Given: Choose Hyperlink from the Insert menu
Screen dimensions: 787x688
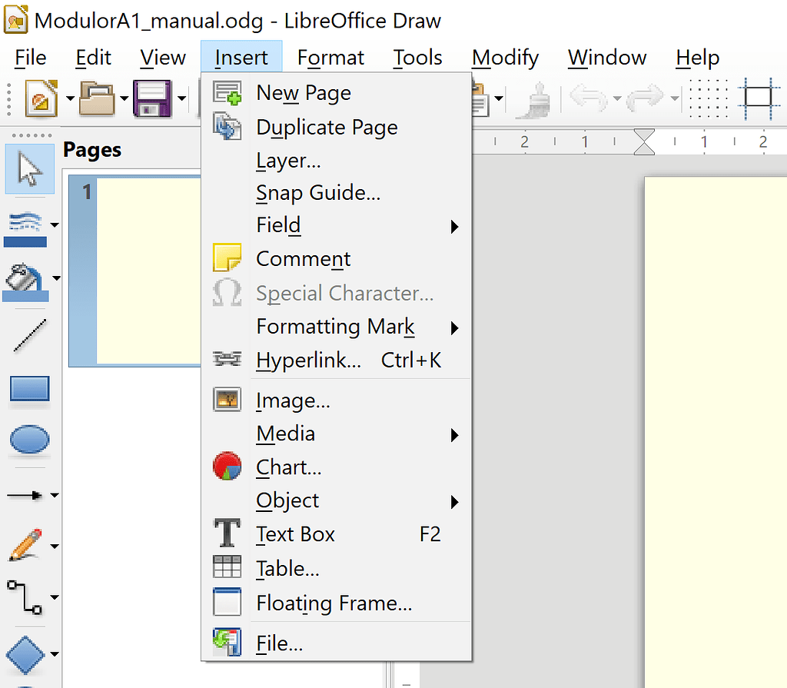Looking at the screenshot, I should click(307, 360).
